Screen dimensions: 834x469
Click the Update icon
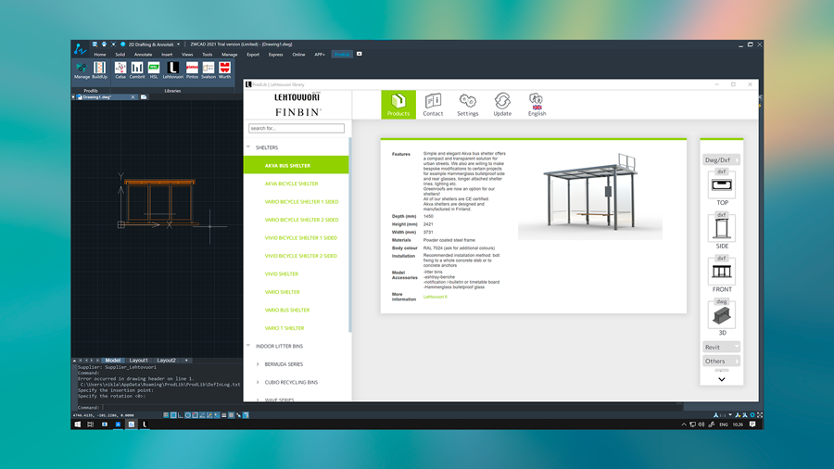(502, 104)
